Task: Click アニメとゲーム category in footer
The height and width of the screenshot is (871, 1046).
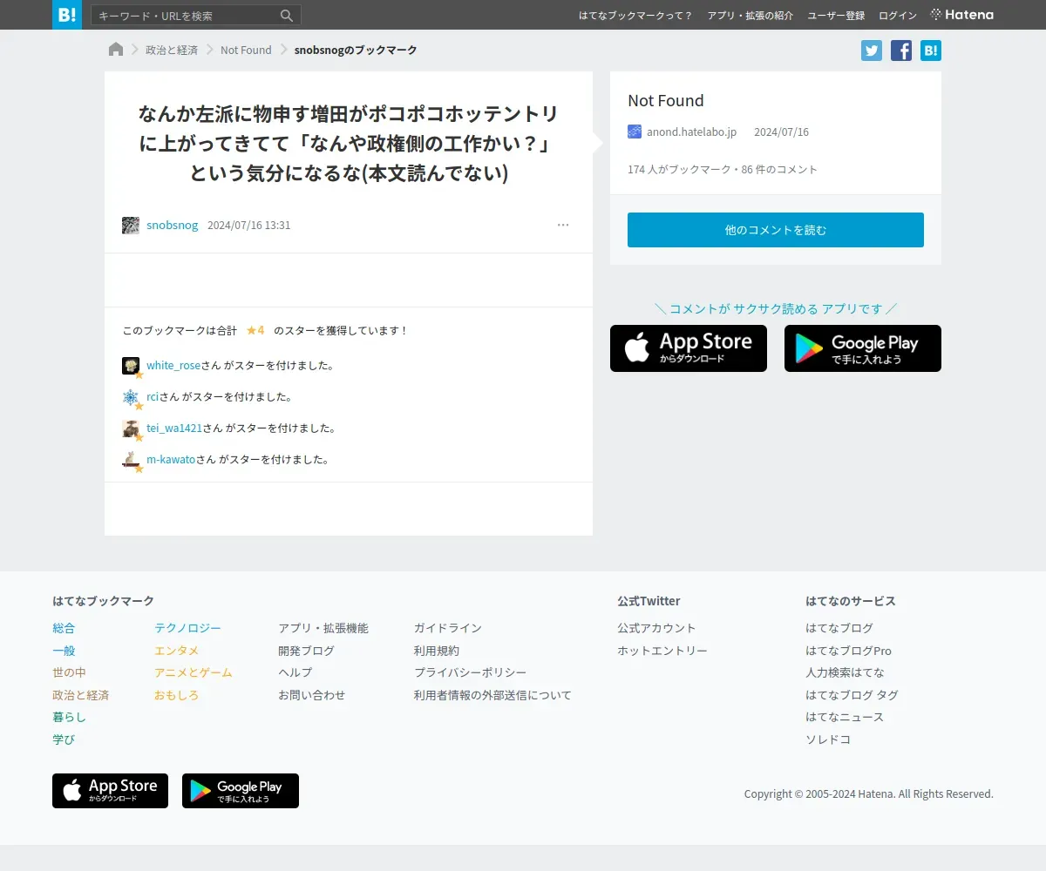Action: (194, 672)
